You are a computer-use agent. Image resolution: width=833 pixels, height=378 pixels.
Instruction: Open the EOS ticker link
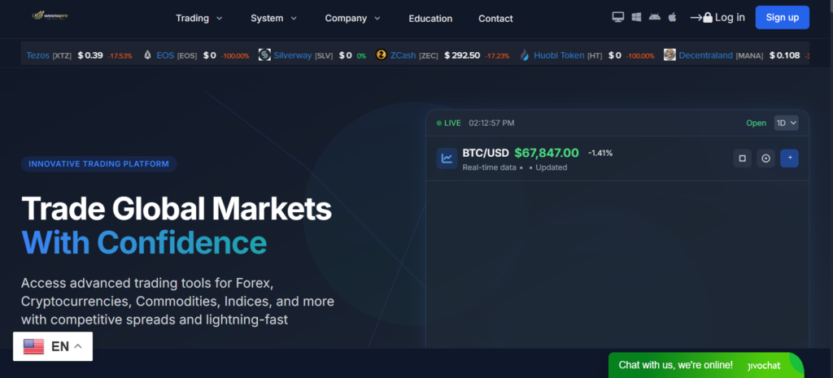tap(165, 55)
